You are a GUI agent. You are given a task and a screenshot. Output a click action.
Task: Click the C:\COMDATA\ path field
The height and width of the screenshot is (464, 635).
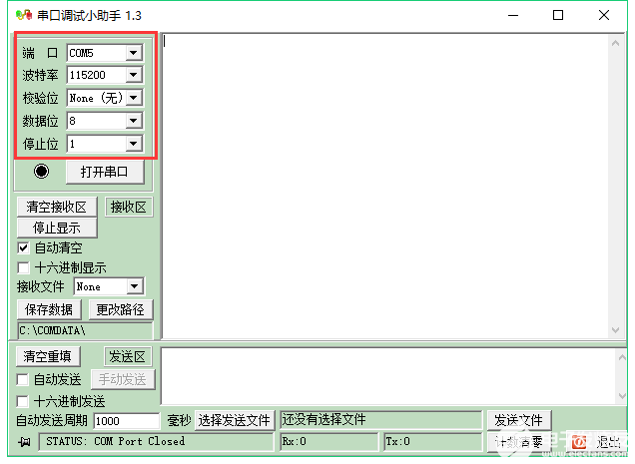(x=85, y=331)
